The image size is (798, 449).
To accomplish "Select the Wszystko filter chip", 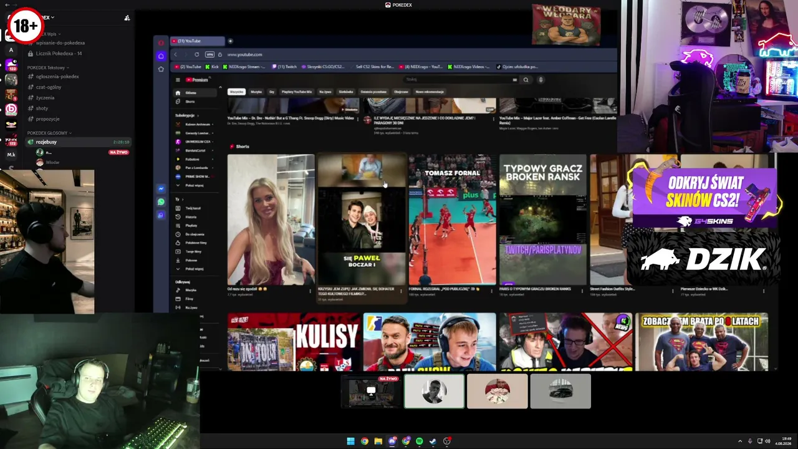I will pos(236,92).
